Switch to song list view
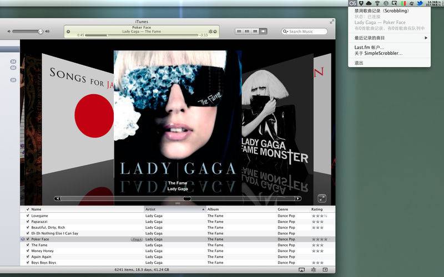Screen dimensions: 444x277 (239, 32)
